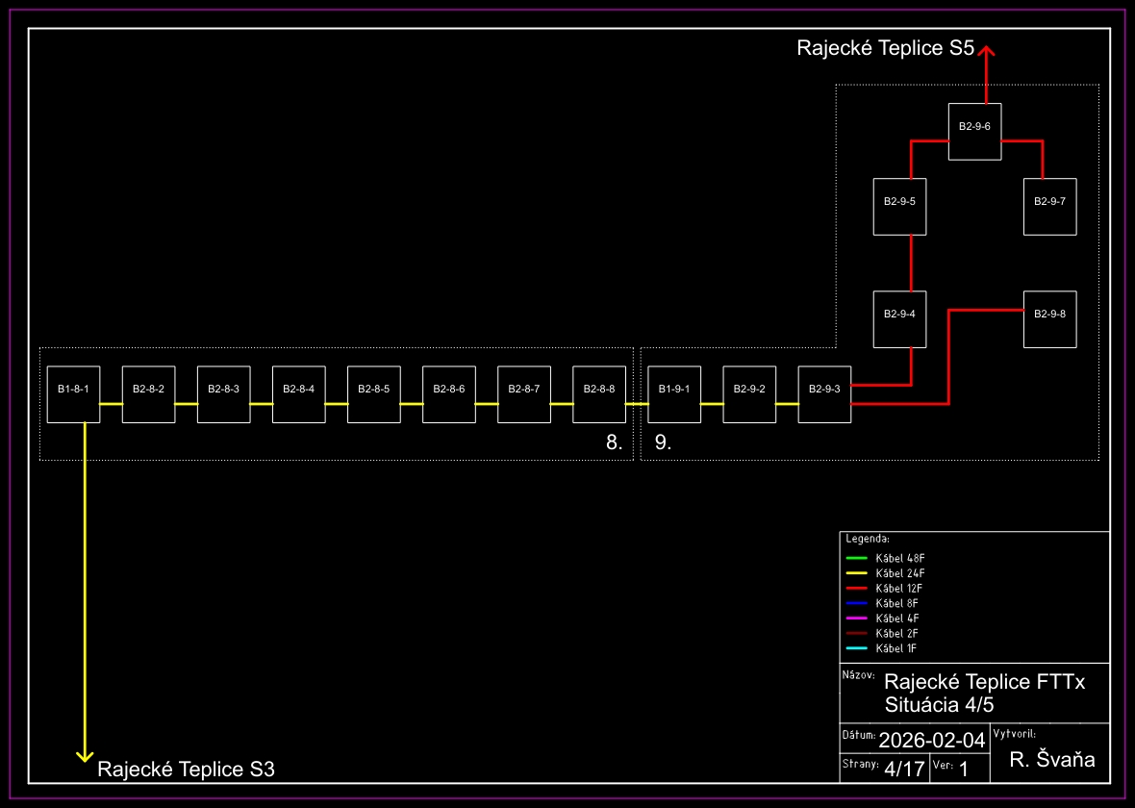The height and width of the screenshot is (808, 1135).
Task: Select the Rajecké Teplice S3 label
Action: [186, 770]
